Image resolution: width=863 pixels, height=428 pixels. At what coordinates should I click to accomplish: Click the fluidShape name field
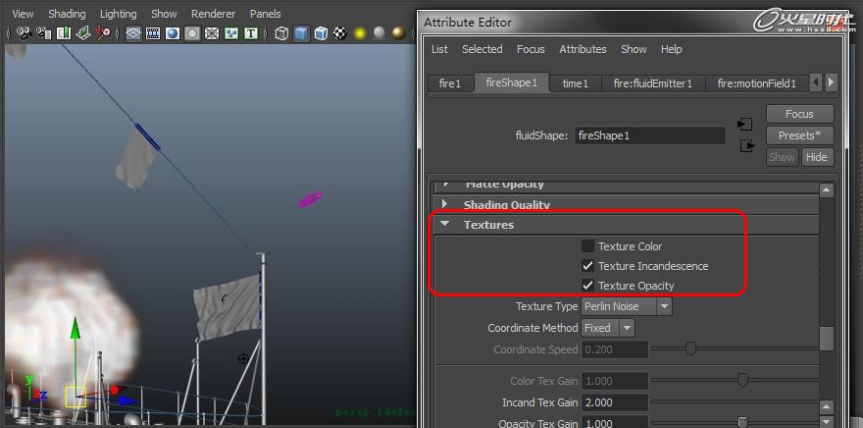(x=650, y=135)
